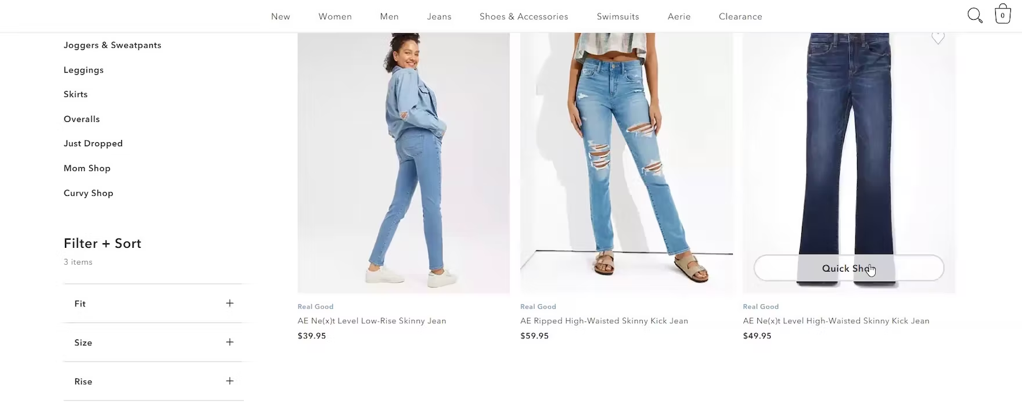Open the Just Dropped category
This screenshot has width=1022, height=404.
93,143
